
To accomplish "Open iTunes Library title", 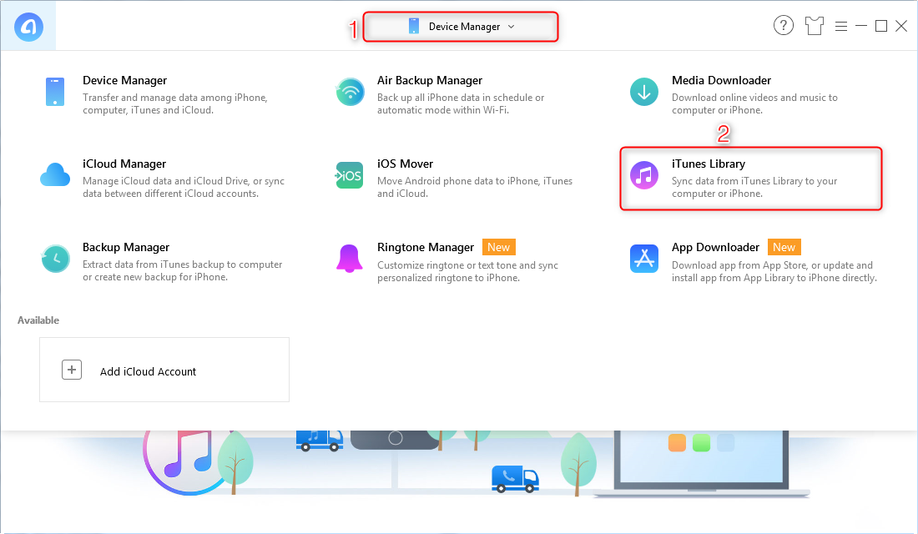I will point(709,164).
